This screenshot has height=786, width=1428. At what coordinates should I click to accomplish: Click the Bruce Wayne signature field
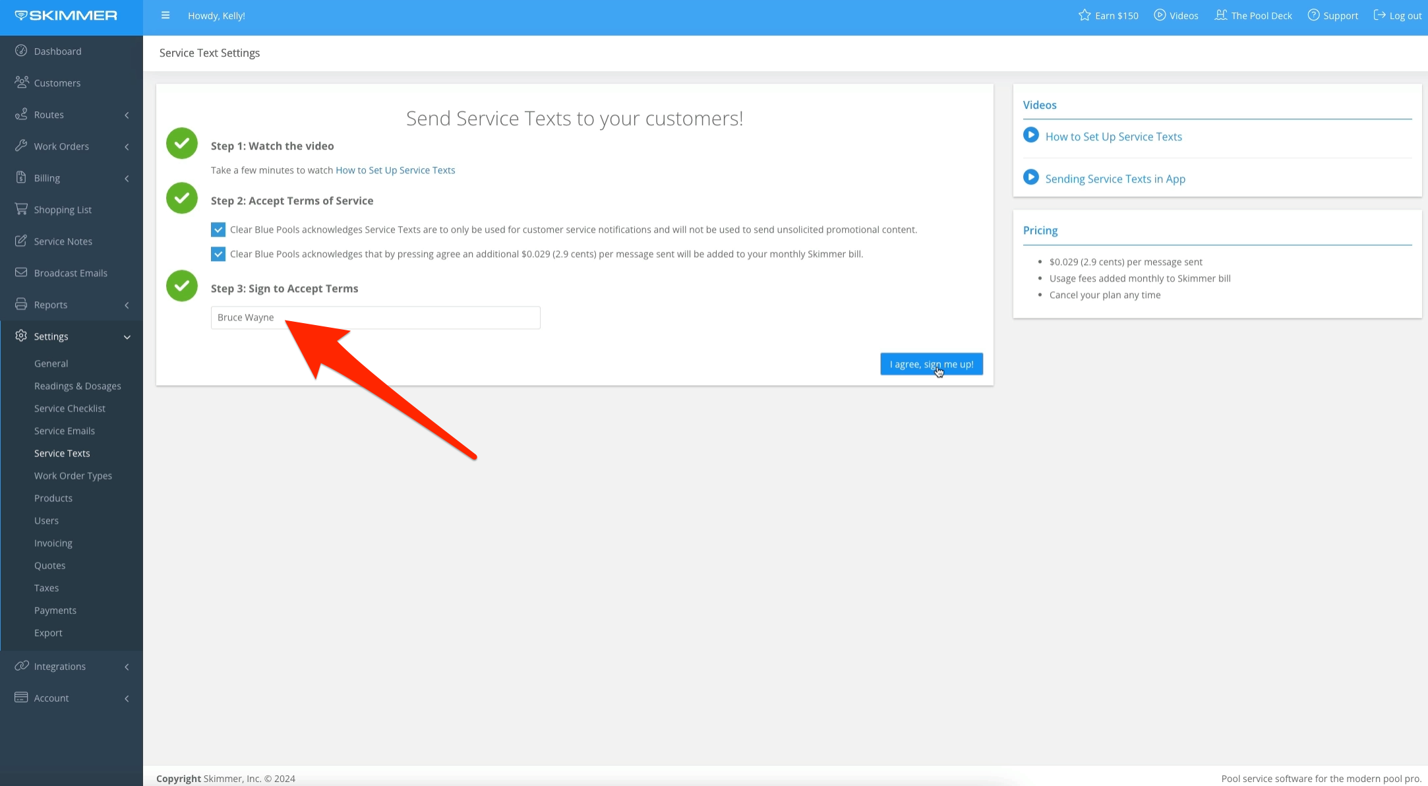pyautogui.click(x=375, y=317)
